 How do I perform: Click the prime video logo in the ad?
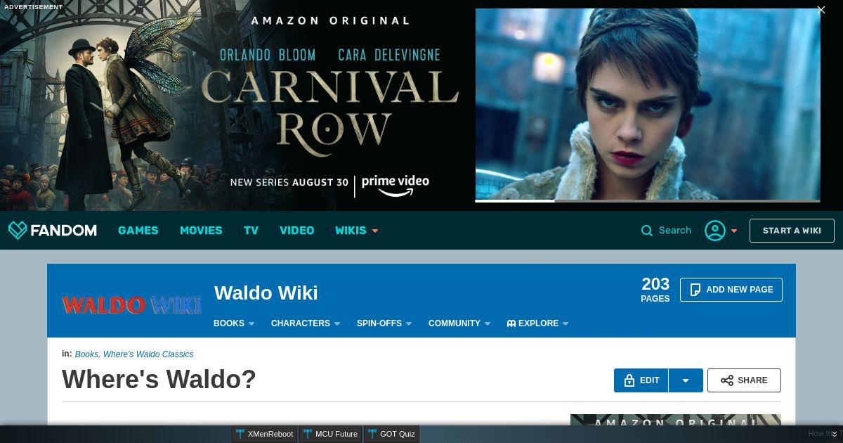pyautogui.click(x=396, y=186)
